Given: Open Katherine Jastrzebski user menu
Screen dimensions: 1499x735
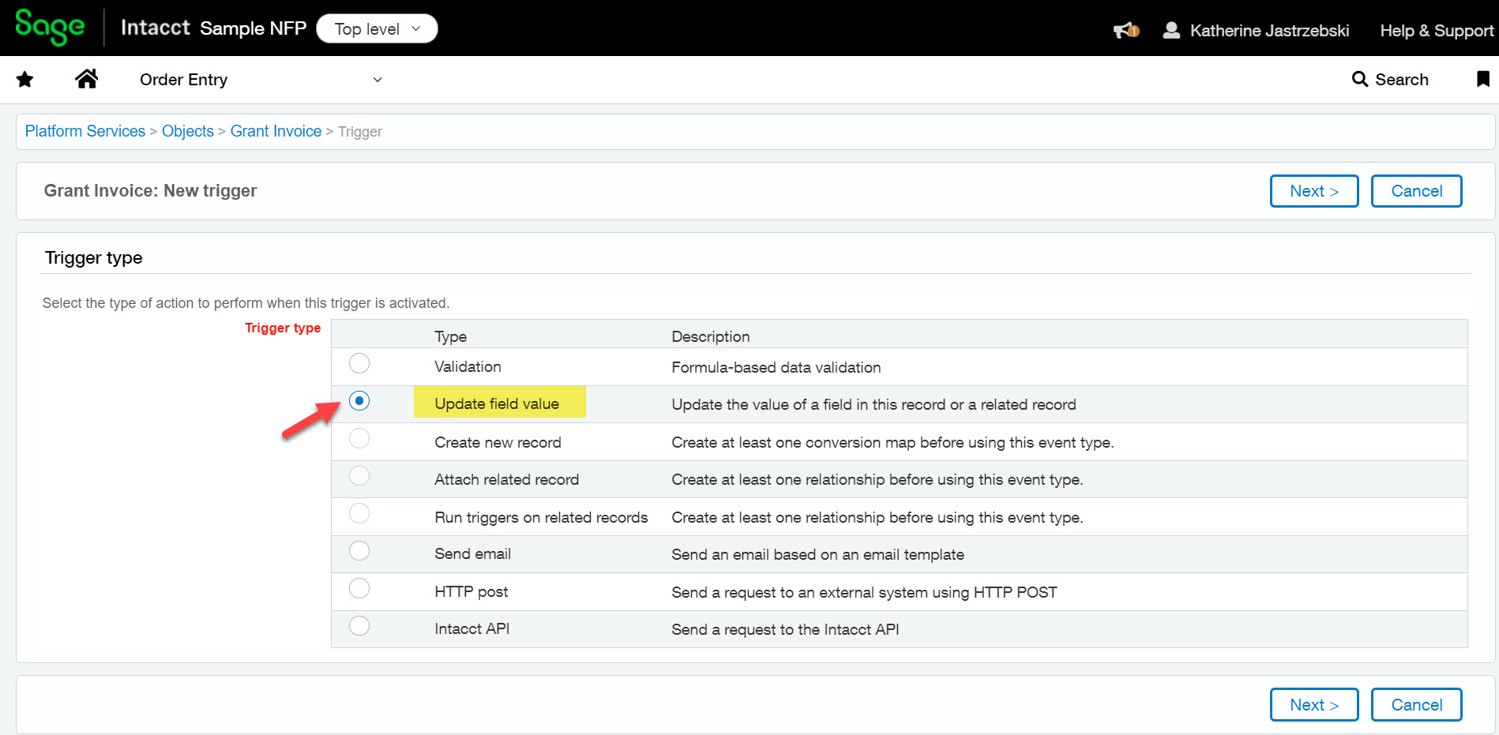Looking at the screenshot, I should point(1268,30).
